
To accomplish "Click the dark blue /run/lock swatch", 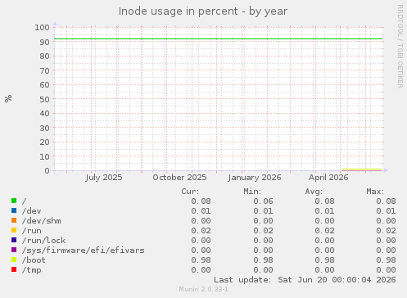I will point(14,240).
